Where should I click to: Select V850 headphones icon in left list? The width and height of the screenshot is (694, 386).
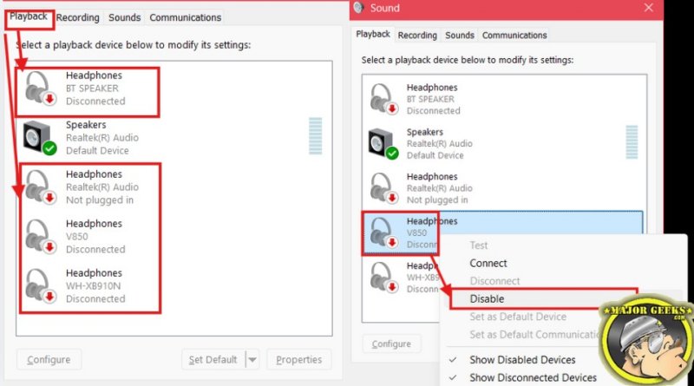(40, 237)
